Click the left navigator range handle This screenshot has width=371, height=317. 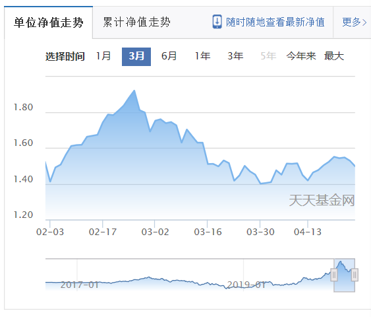[x=334, y=275]
